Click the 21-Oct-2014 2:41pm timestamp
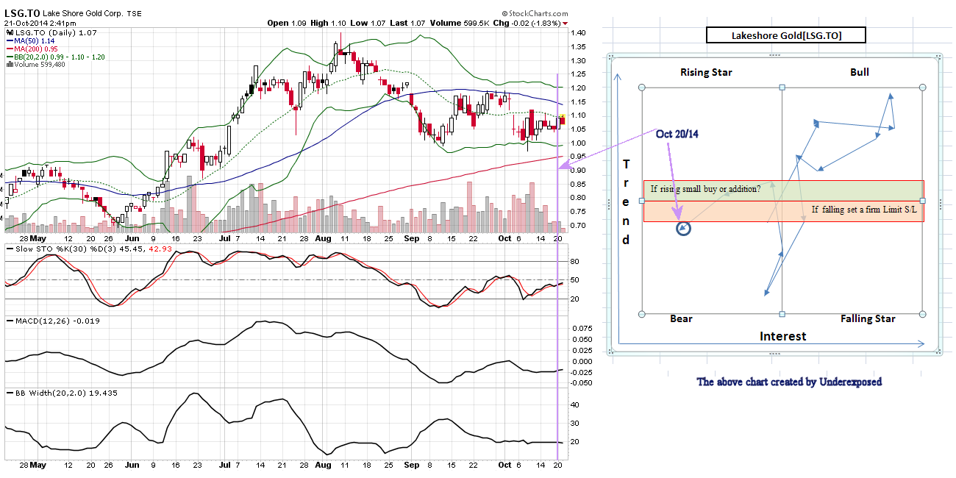This screenshot has height=478, width=956. 41,23
